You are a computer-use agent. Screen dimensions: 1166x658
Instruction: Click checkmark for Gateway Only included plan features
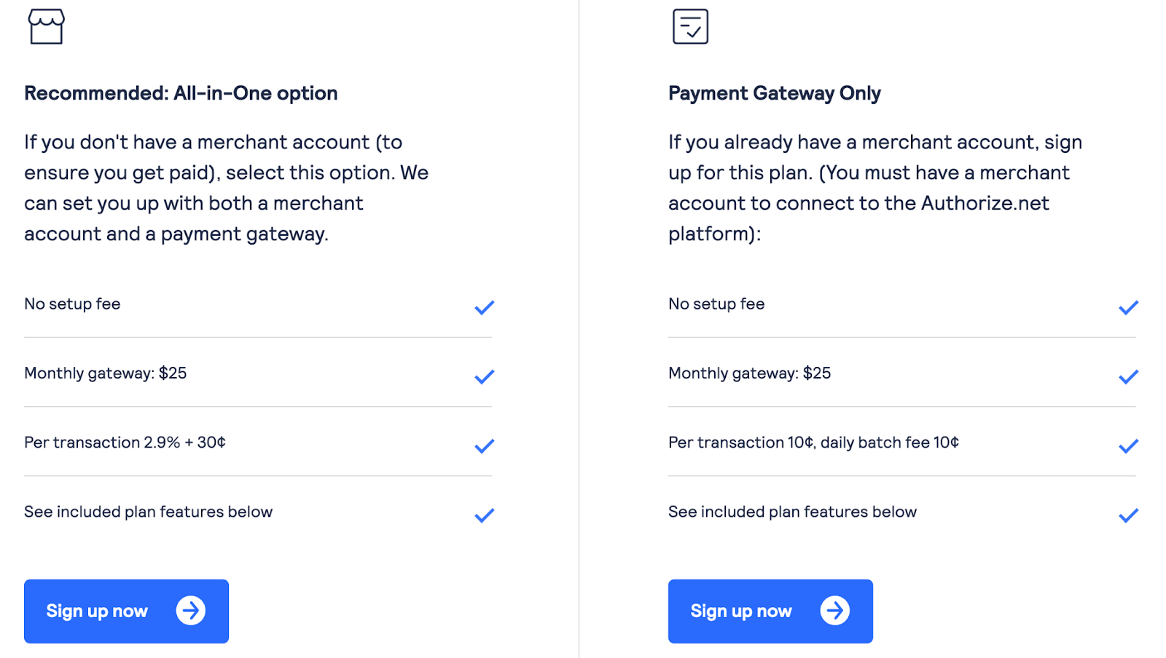point(1128,515)
